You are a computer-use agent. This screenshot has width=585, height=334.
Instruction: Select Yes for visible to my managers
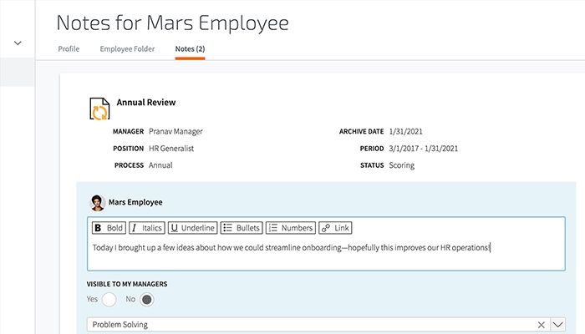tap(109, 299)
